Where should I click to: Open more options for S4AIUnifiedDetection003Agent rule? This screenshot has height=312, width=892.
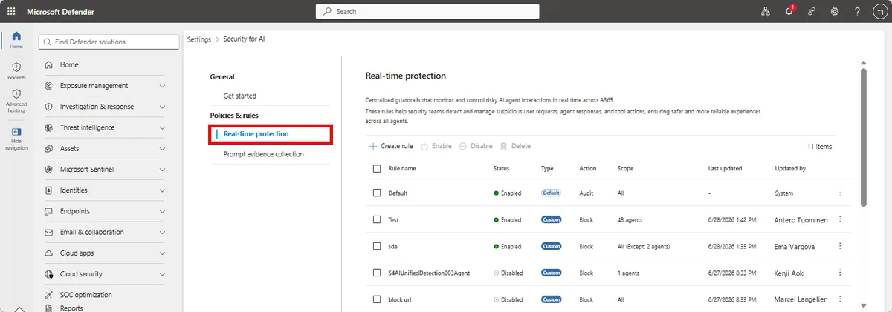tap(840, 273)
